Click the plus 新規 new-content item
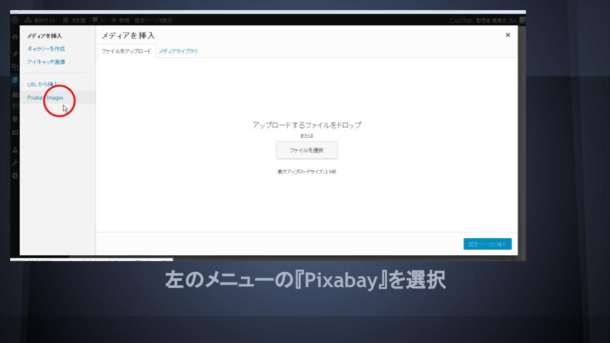This screenshot has height=343, width=610. coord(121,20)
